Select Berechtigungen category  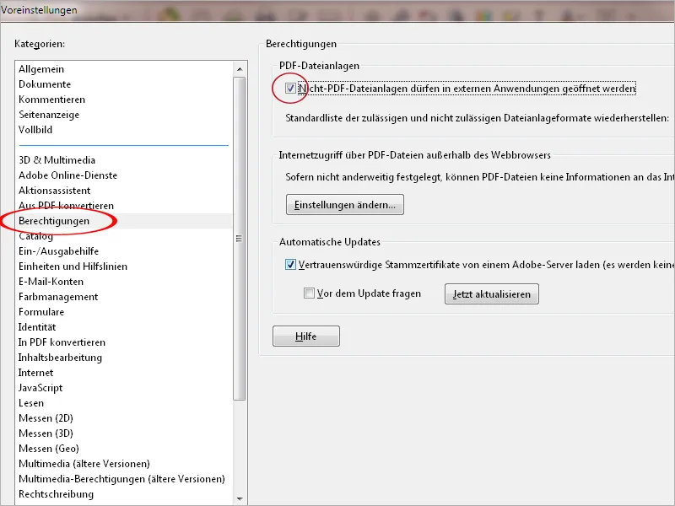[54, 221]
